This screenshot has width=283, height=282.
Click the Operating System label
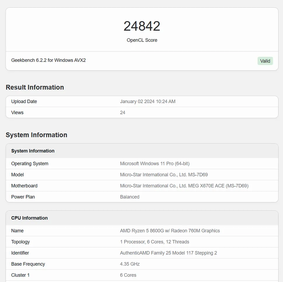pyautogui.click(x=30, y=164)
